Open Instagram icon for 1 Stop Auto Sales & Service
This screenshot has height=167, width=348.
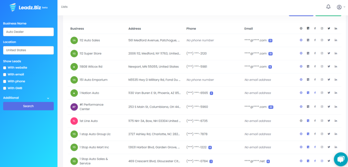tap(322, 161)
